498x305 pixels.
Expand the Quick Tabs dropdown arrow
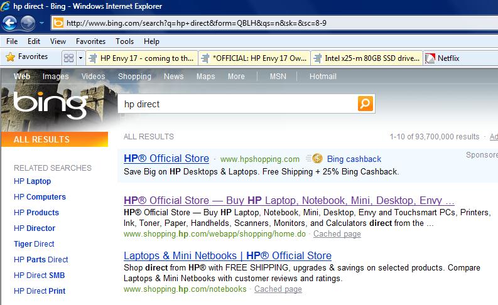(x=80, y=58)
